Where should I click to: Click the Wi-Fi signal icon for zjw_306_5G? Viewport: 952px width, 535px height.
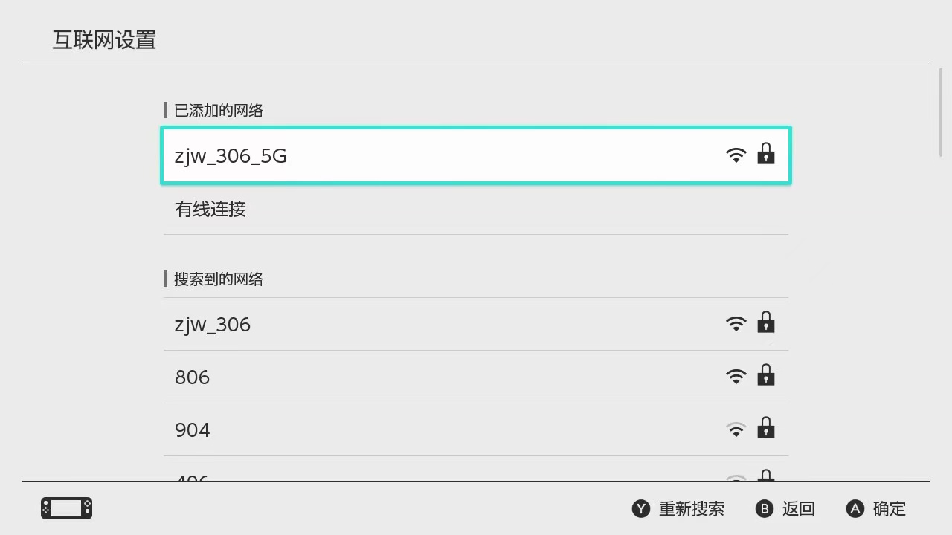click(x=736, y=155)
